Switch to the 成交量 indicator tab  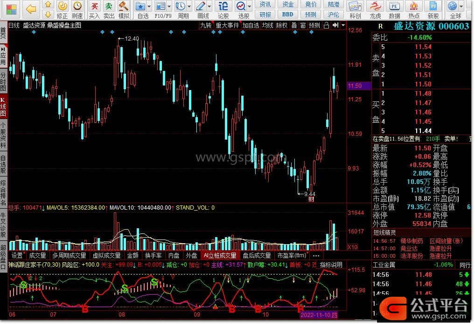(x=37, y=255)
